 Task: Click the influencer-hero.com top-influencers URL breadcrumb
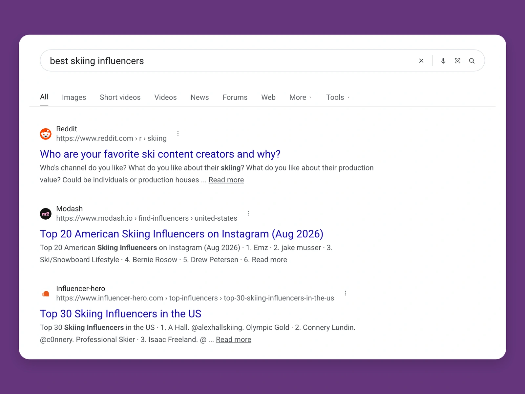click(x=195, y=298)
